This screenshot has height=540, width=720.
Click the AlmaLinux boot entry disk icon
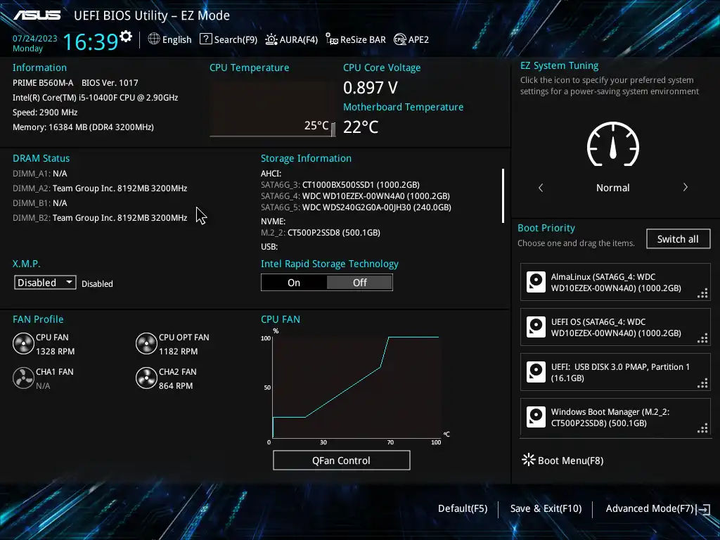(x=536, y=283)
